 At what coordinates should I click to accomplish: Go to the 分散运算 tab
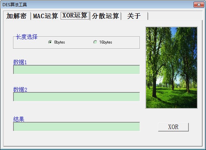coord(105,16)
